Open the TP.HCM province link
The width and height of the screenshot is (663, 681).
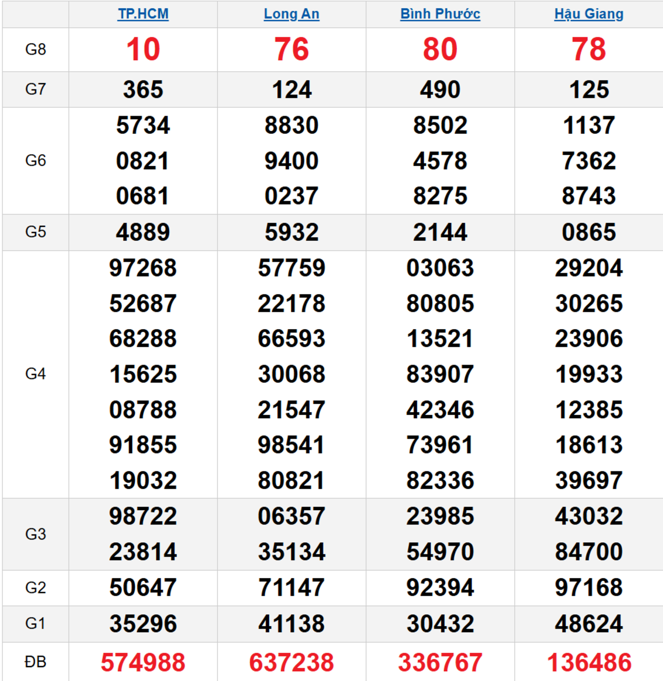pyautogui.click(x=143, y=14)
